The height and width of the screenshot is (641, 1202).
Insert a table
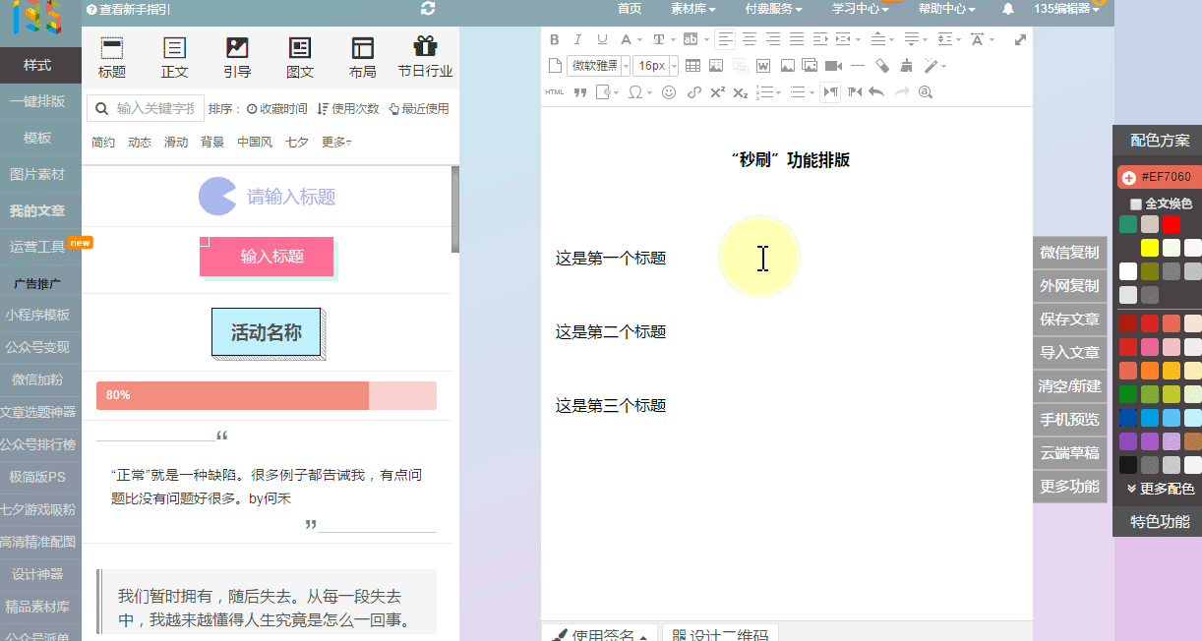[692, 66]
